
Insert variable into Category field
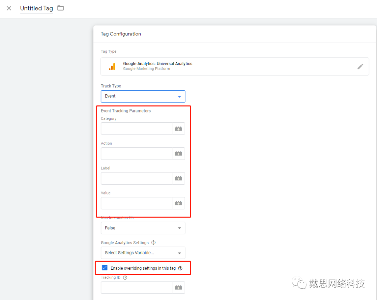178,129
